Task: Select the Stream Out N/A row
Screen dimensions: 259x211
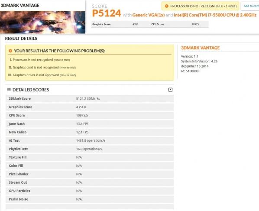Action: click(x=90, y=182)
